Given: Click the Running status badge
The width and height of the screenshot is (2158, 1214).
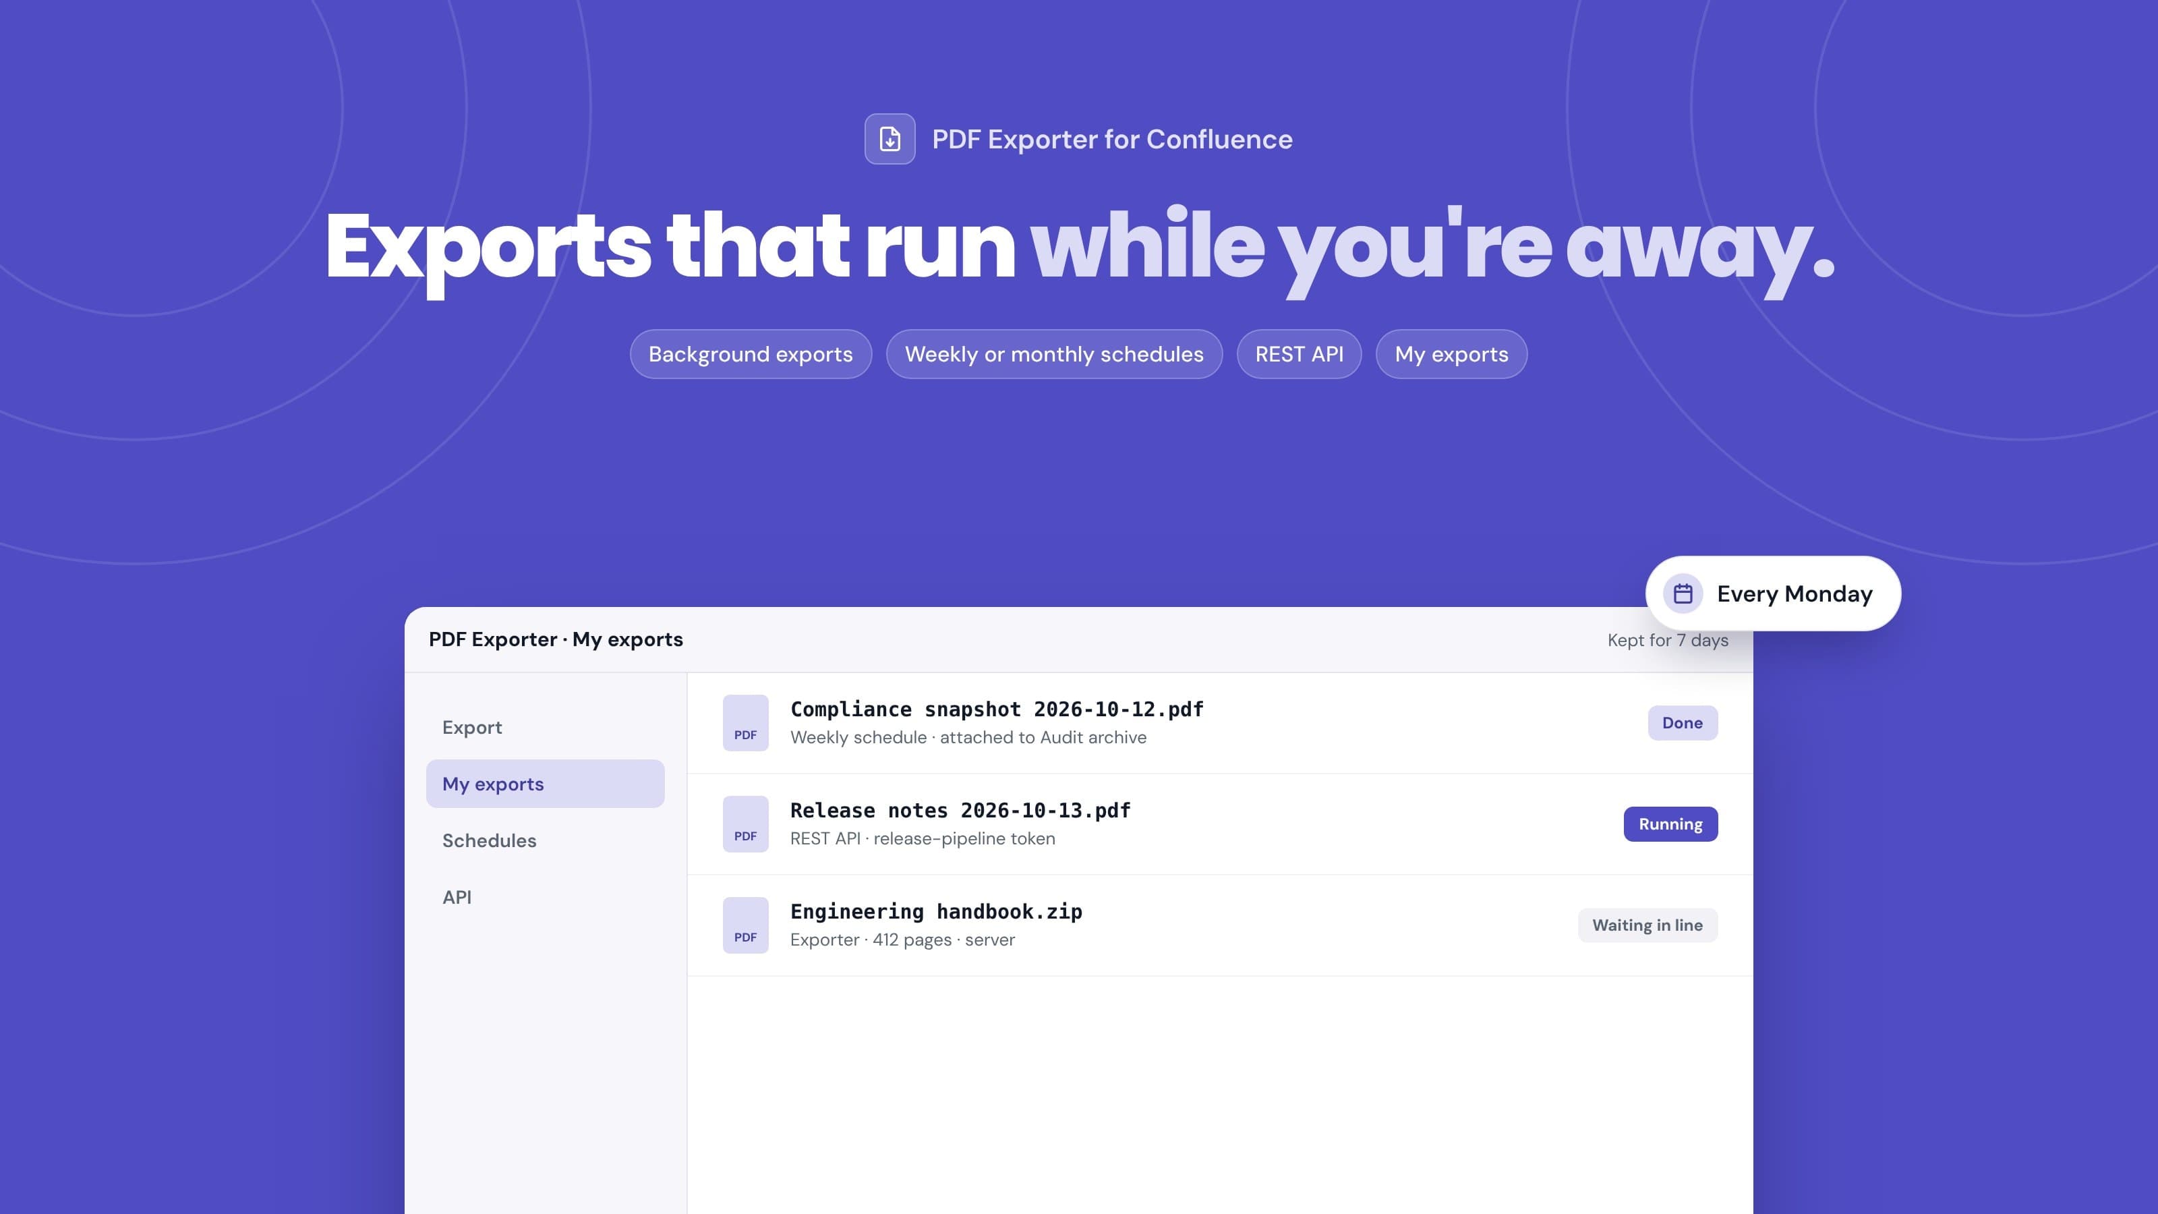Looking at the screenshot, I should tap(1670, 824).
